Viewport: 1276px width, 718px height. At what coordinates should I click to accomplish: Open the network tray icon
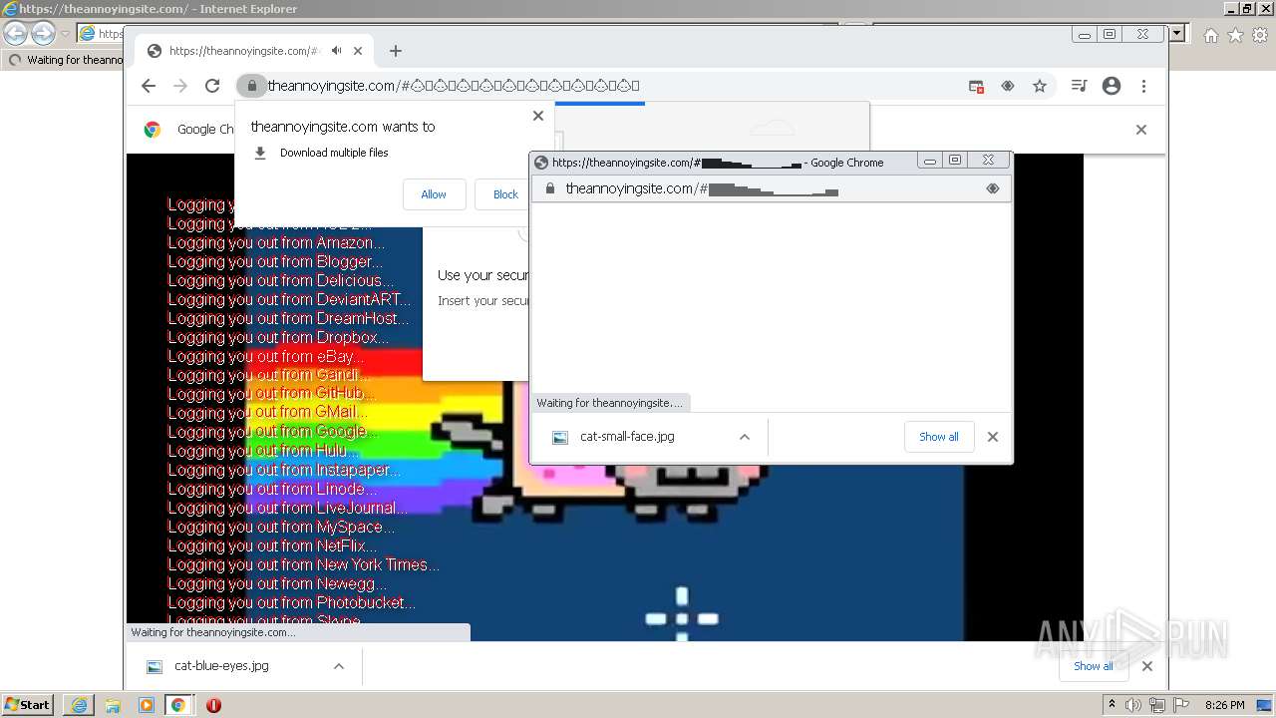[1157, 705]
